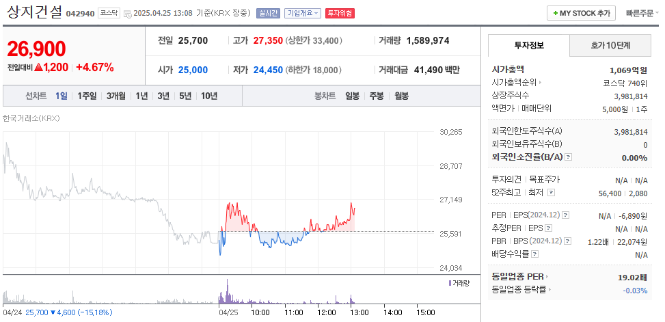The image size is (665, 322).
Task: Expand the 동일업종 등락률 arrow
Action: coord(549,290)
